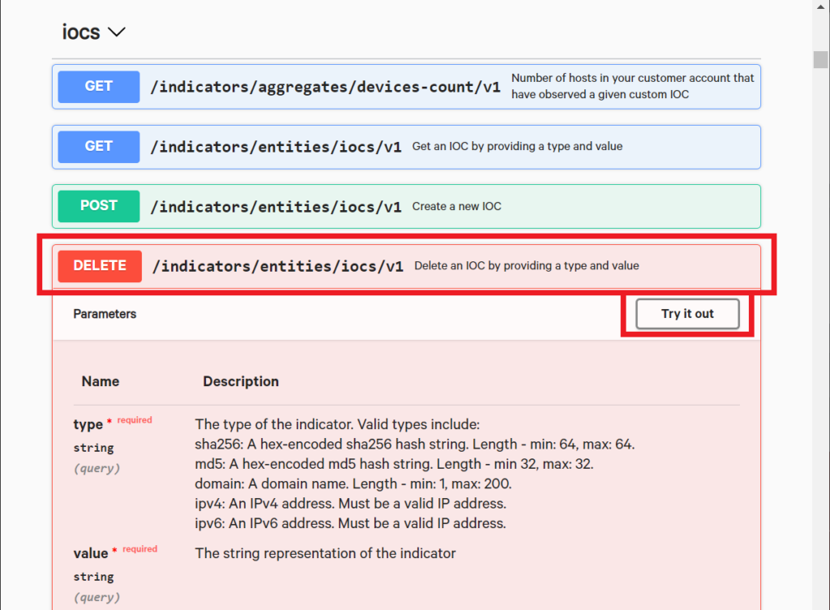Expand the GET /indicators/entities/iocs/v1 endpoint

click(406, 147)
